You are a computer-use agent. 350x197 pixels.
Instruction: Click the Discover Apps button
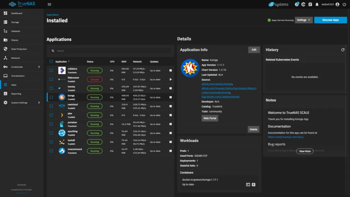pyautogui.click(x=330, y=20)
